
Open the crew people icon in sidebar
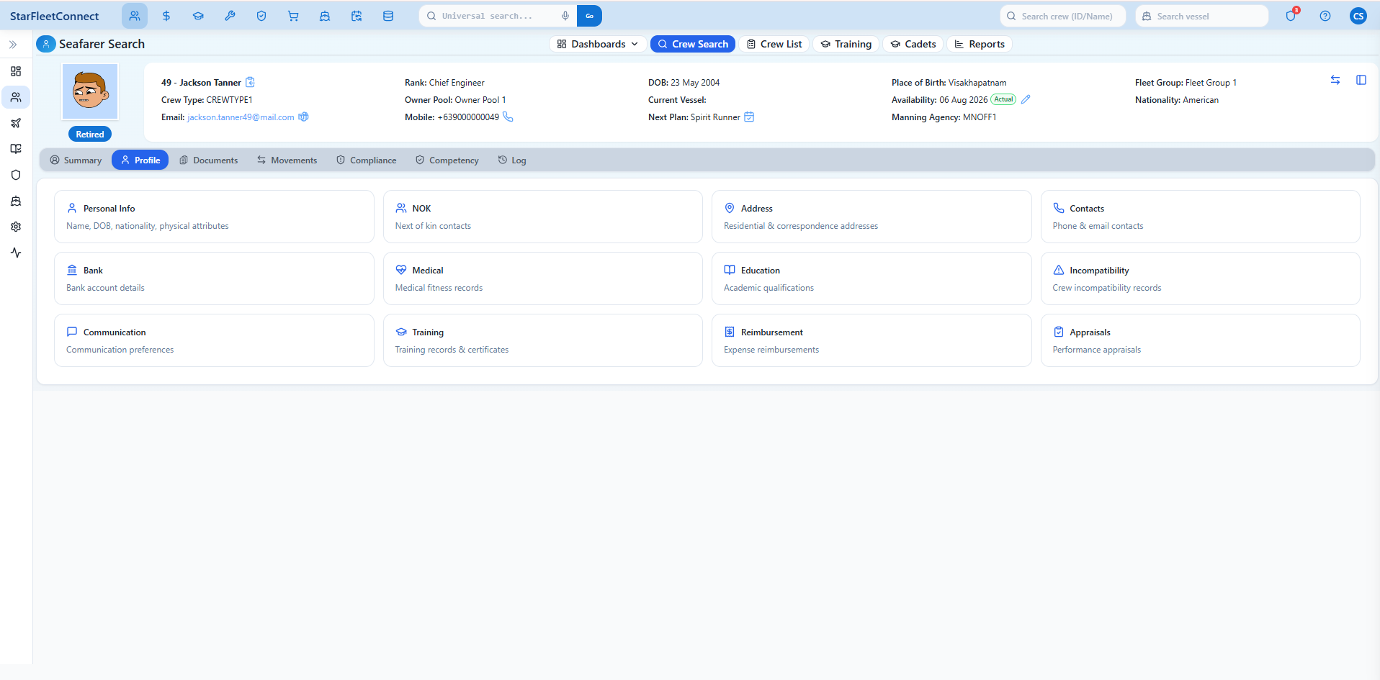pyautogui.click(x=16, y=97)
